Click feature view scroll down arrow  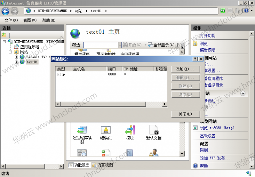click(182, 153)
